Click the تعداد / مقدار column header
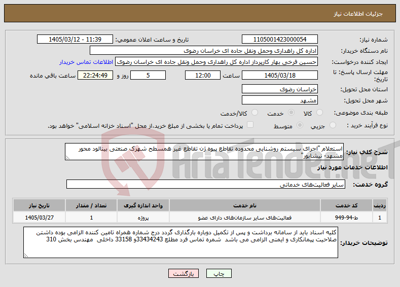This screenshot has width=400, height=287. click(x=91, y=205)
